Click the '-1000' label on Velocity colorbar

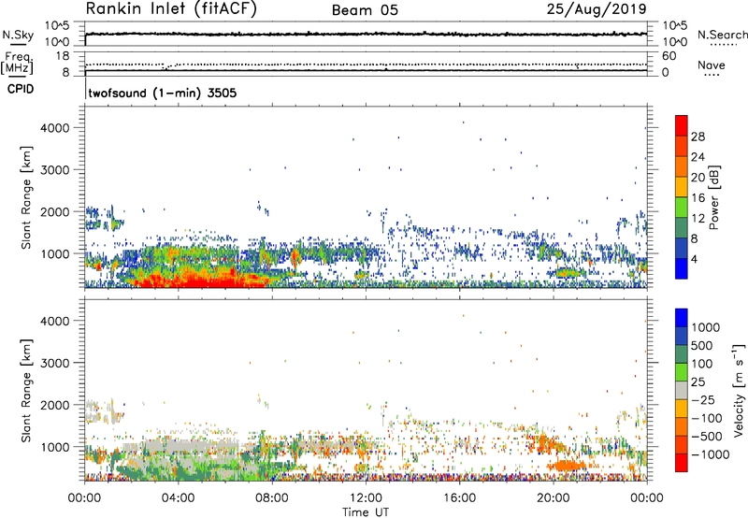tap(711, 454)
